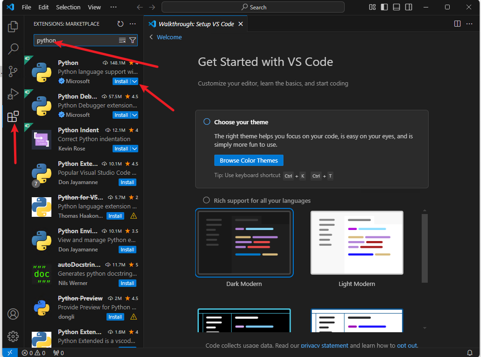
Task: Toggle the bottom panel
Action: tap(396, 7)
